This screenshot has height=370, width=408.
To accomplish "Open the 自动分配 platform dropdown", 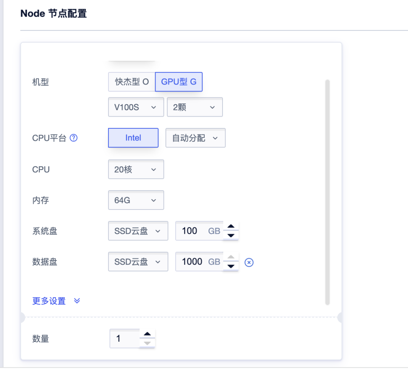I will [195, 138].
